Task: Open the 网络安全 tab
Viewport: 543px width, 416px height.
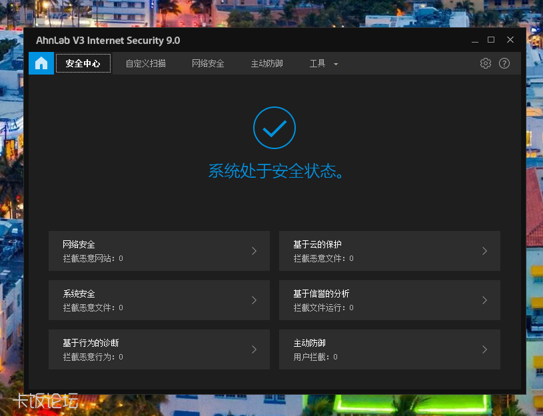Action: tap(207, 63)
